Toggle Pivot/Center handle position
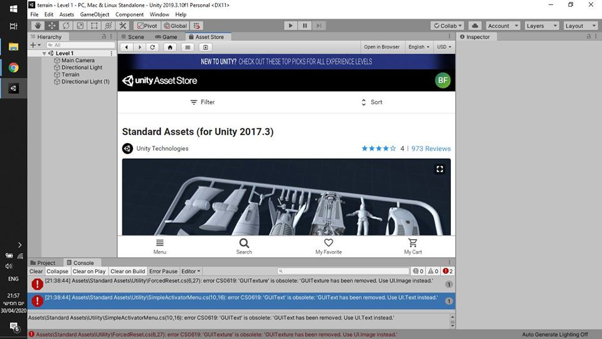Screen dimensions: 602x339 click(147, 26)
